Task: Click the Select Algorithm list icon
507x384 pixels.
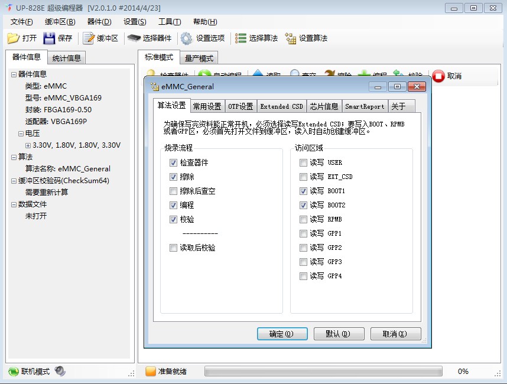Action: (240, 38)
